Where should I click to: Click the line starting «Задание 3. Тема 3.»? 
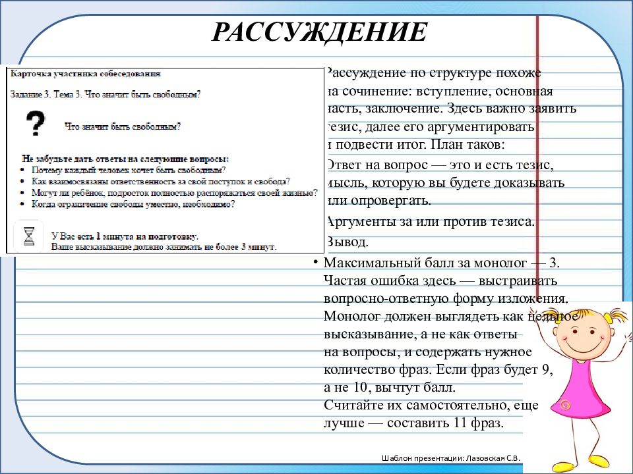pos(105,94)
